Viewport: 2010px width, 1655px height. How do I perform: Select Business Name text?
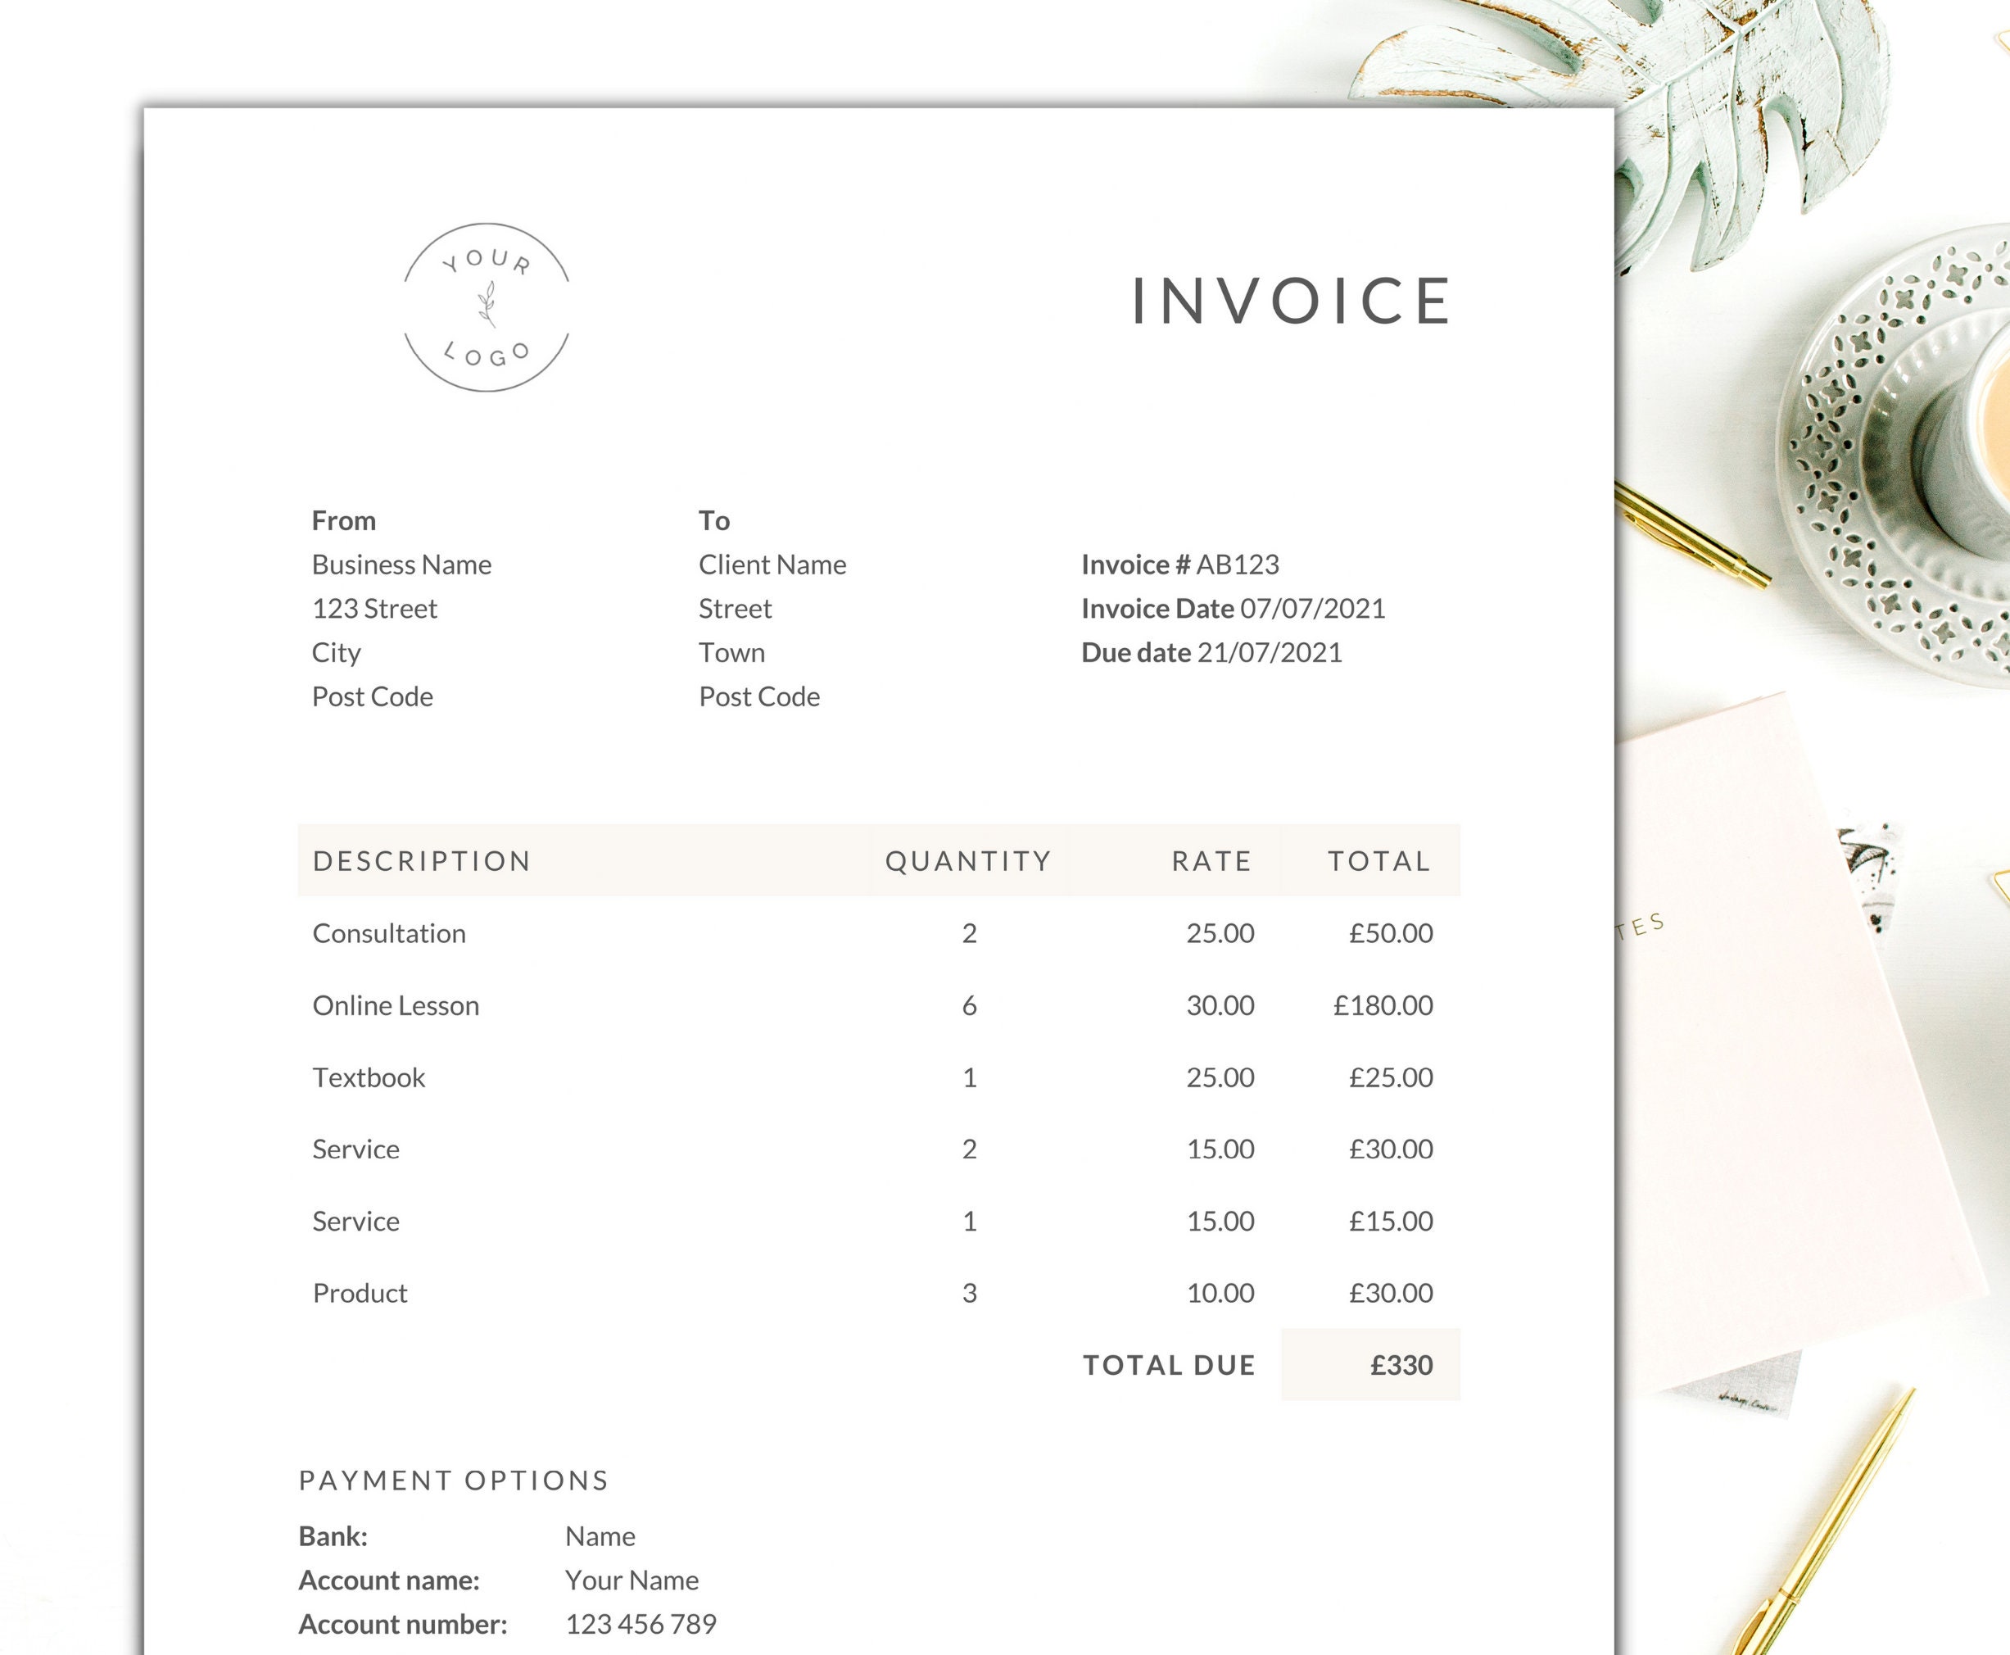(x=401, y=565)
